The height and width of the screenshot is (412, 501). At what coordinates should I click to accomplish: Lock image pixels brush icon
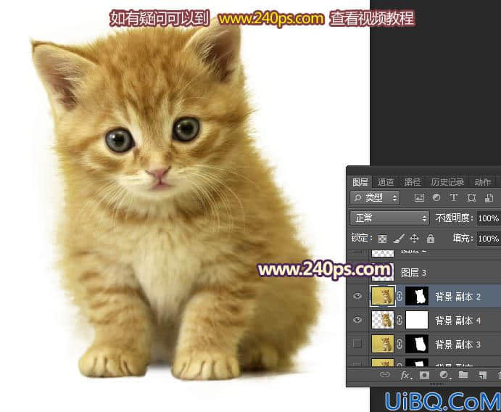[399, 239]
